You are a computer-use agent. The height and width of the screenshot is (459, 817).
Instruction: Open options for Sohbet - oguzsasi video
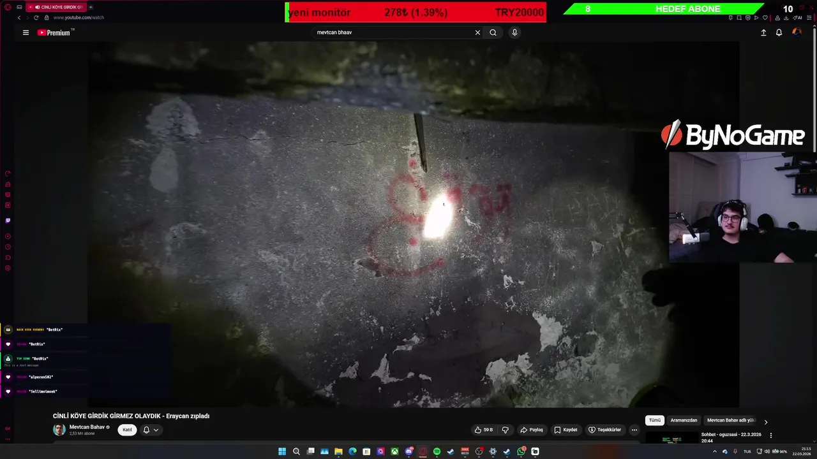770,435
